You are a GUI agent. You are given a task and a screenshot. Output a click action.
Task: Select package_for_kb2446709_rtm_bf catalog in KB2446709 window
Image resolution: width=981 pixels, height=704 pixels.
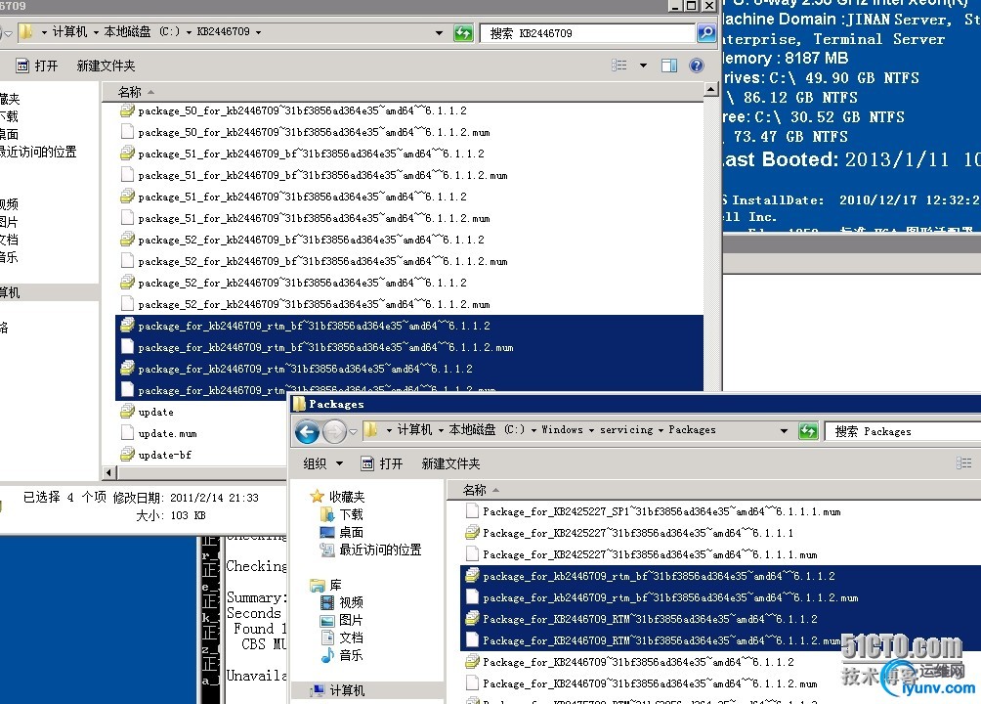click(409, 326)
